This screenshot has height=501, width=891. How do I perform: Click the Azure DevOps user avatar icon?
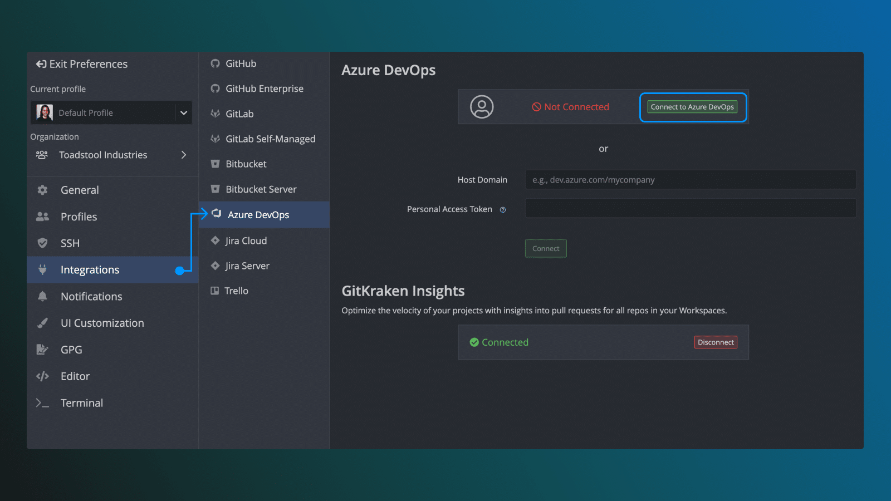pos(482,106)
